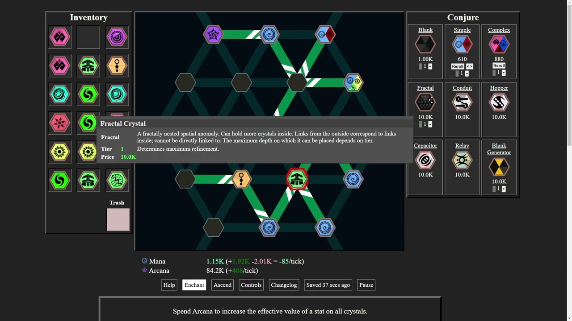Image resolution: width=572 pixels, height=321 pixels.
Task: Increase Blank crystal tier with plus
Action: coord(430,66)
